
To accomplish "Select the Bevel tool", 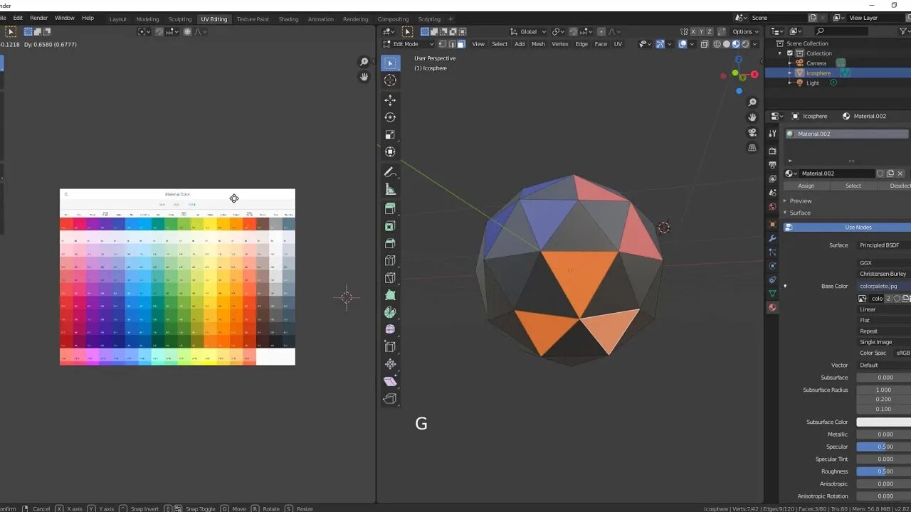I will pos(390,243).
